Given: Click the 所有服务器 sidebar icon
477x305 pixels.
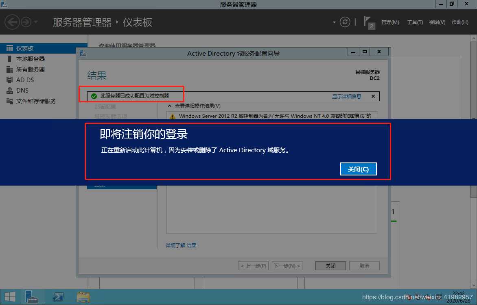Looking at the screenshot, I should tap(10, 69).
